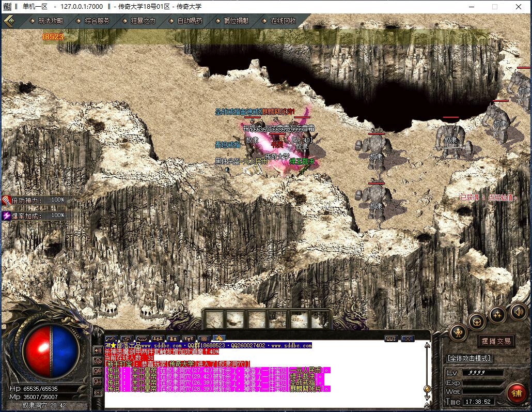Collapse the top menu with the arrow icon
Viewport: 532px width, 412px height.
click(9, 21)
